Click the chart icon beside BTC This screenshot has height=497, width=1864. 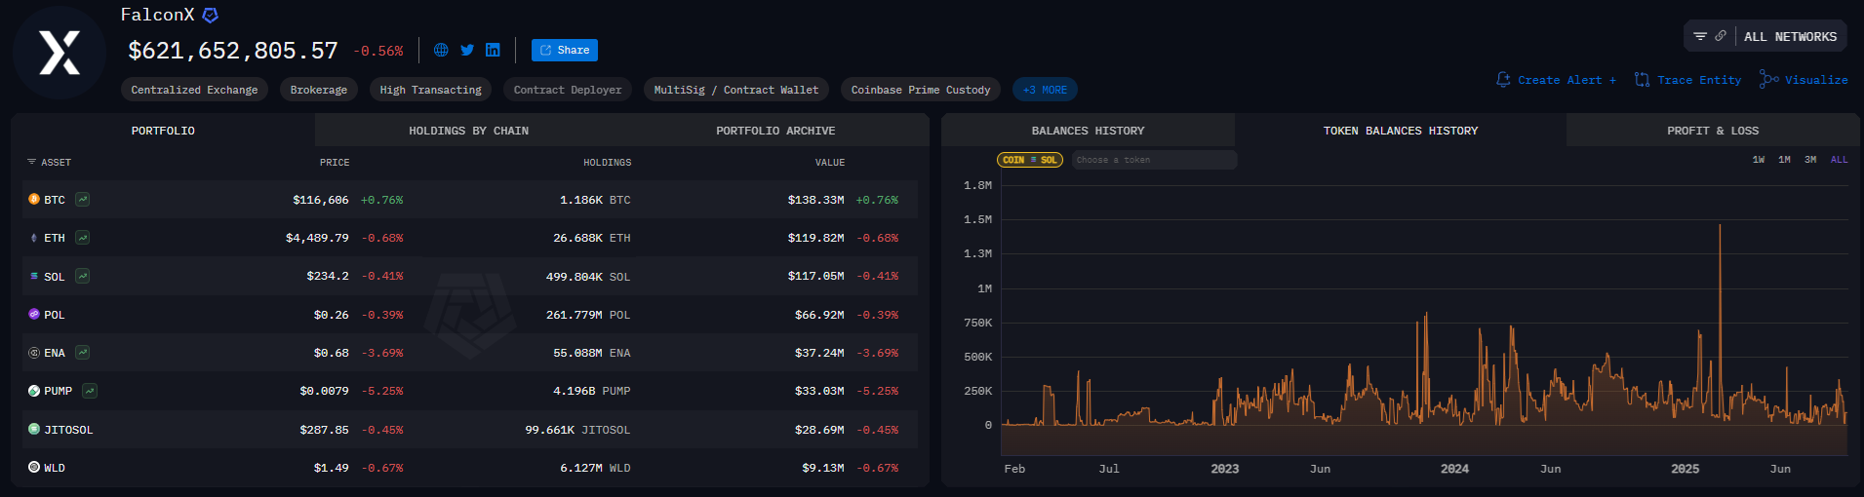click(83, 200)
